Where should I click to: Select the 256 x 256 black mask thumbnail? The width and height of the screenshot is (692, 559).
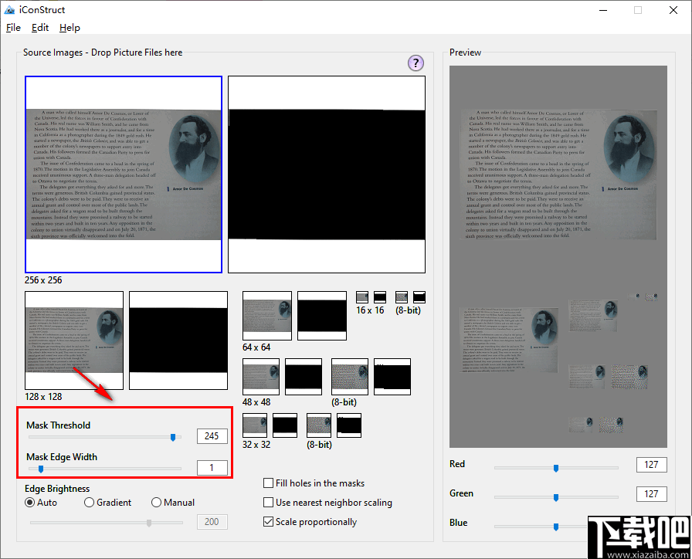click(x=326, y=174)
